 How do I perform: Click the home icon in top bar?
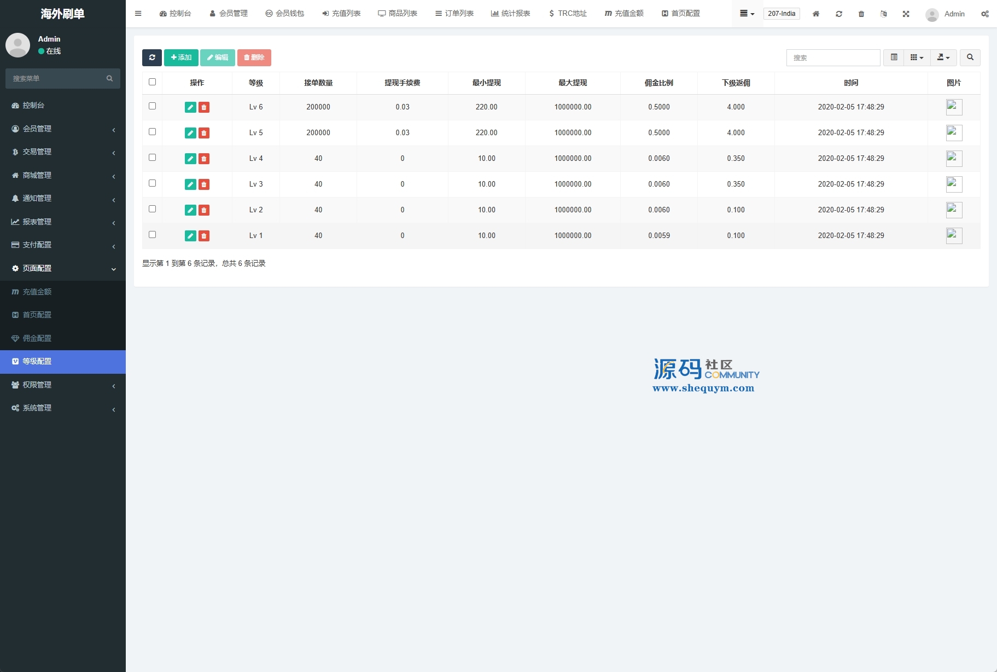click(815, 14)
